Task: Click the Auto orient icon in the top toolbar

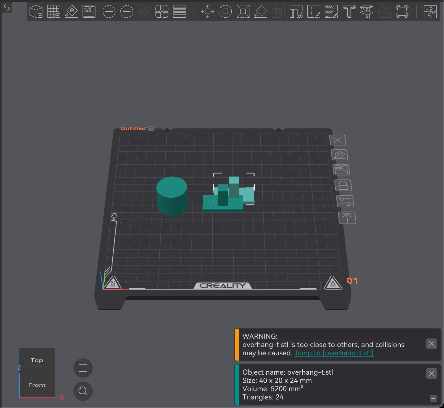Action: (x=71, y=12)
